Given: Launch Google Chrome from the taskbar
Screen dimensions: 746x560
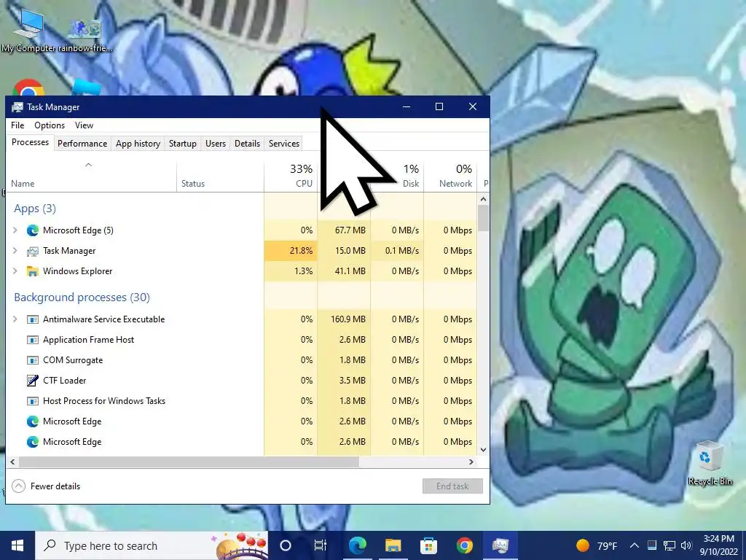Looking at the screenshot, I should tap(464, 545).
